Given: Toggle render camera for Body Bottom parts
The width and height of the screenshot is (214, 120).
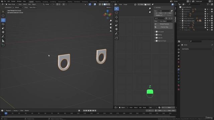Looking at the screenshot, I should (212, 21).
